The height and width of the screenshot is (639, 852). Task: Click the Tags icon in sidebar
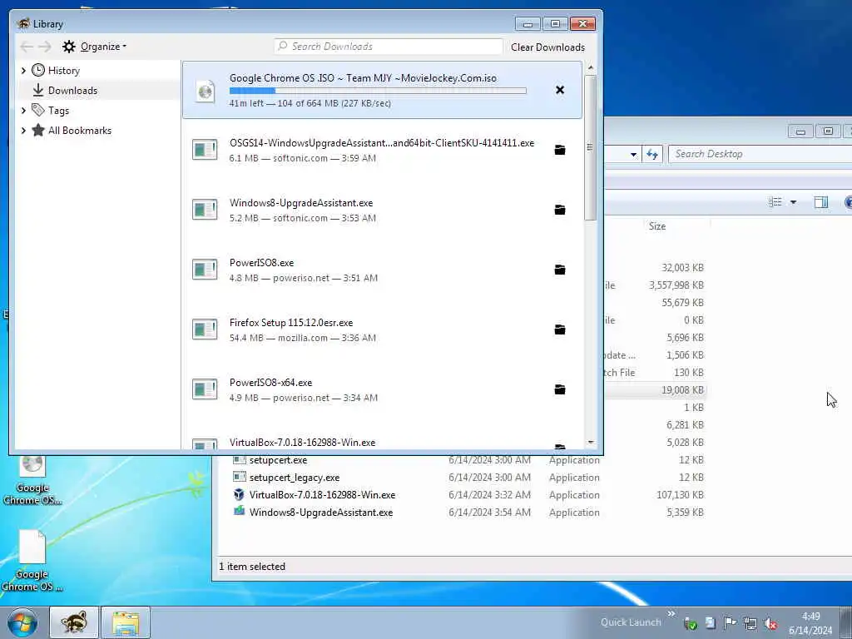tap(38, 111)
